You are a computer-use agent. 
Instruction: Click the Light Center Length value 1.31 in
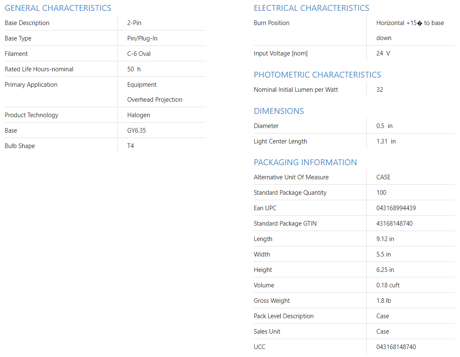click(386, 141)
